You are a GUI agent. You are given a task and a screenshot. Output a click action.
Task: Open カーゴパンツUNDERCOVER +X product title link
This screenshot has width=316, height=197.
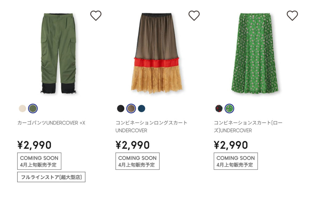tap(51, 123)
